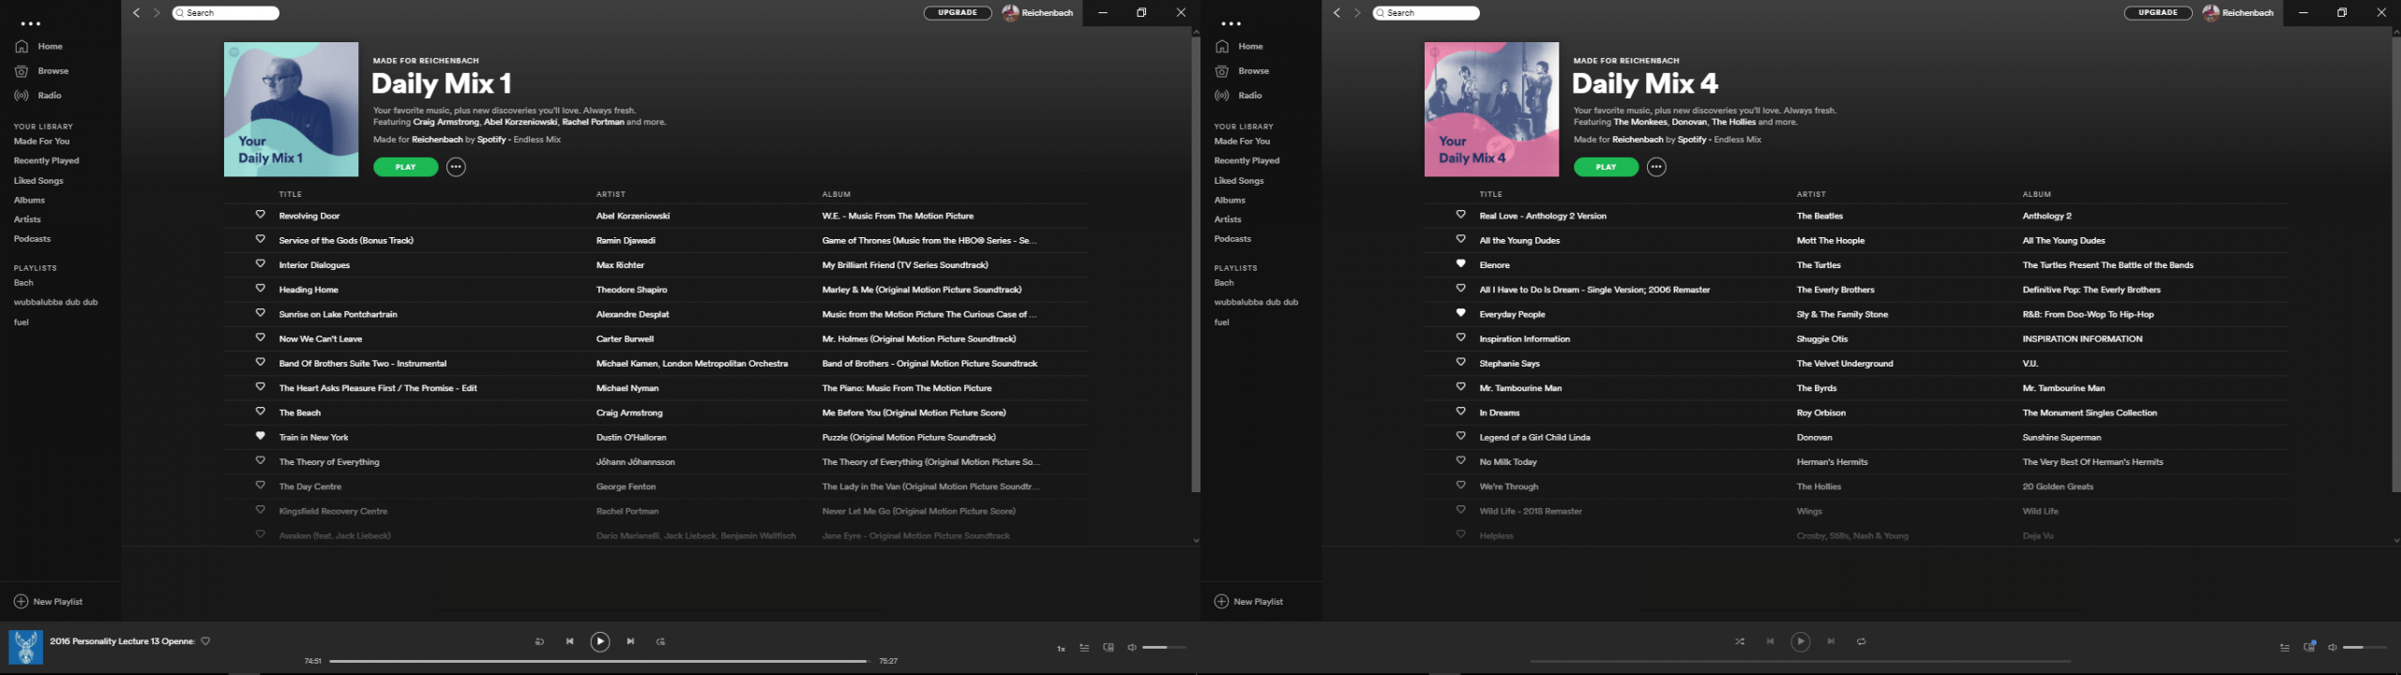Open more options beside Daily Mix 4 PLAY
The width and height of the screenshot is (2401, 675).
tap(1656, 167)
